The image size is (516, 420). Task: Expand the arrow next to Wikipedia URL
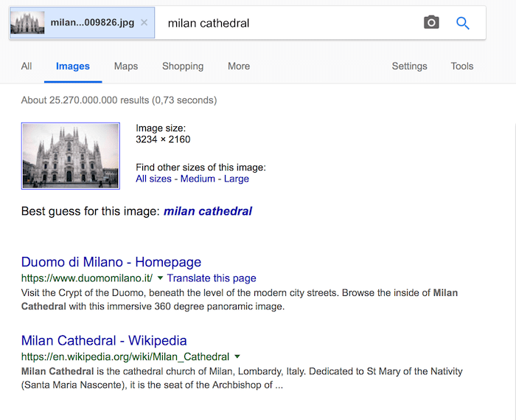[x=238, y=357]
